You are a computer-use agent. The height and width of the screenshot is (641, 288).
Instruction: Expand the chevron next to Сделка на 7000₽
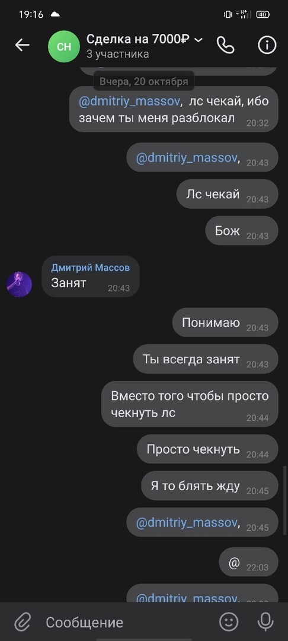coord(199,40)
